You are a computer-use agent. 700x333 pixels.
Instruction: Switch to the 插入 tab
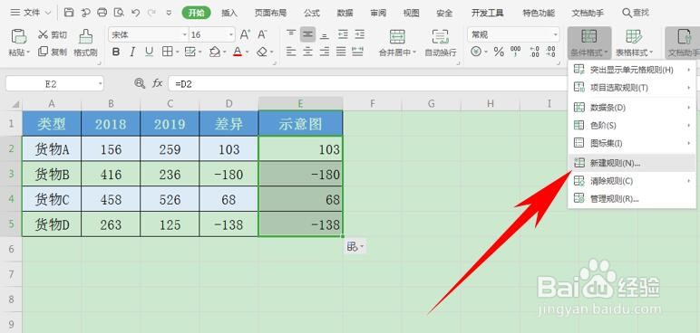[229, 13]
